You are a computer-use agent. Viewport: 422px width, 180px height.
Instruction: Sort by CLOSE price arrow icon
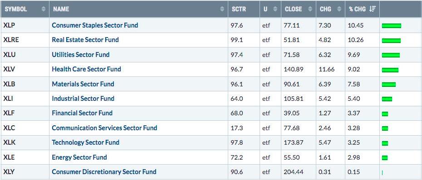tap(310, 9)
